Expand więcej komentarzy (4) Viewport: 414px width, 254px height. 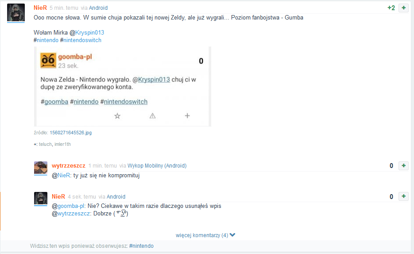click(x=205, y=235)
